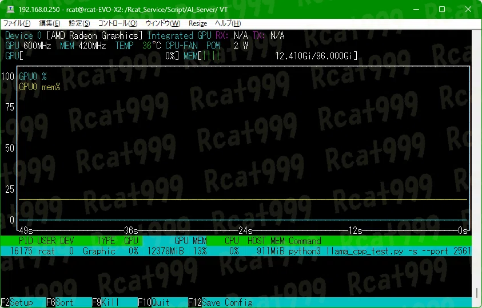This screenshot has width=482, height=308.
Task: Click the Tera Term title bar icon
Action: pos(10,9)
